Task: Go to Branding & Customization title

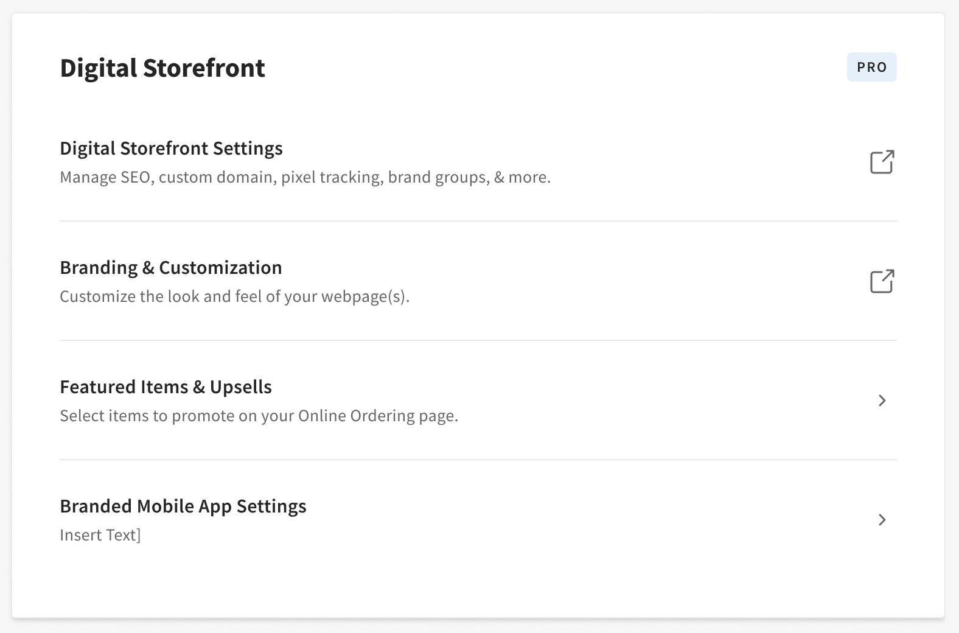Action: (171, 268)
